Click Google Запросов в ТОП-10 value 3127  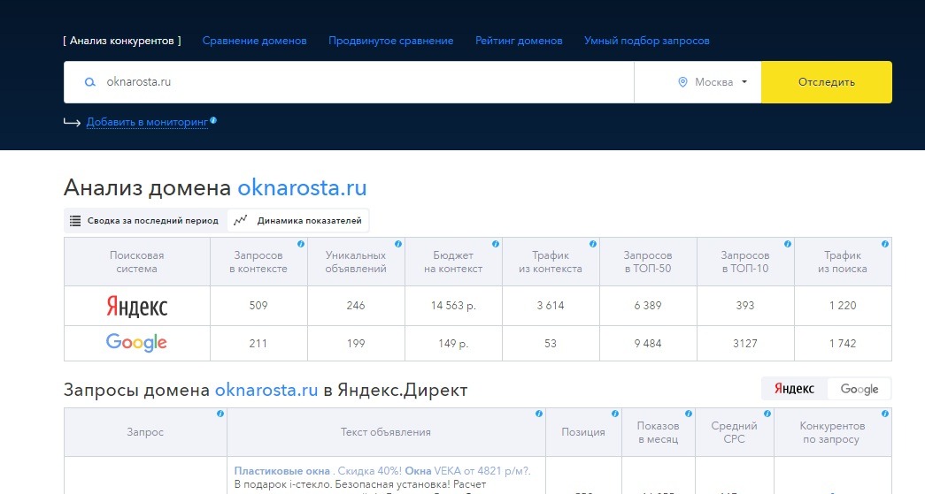(745, 343)
